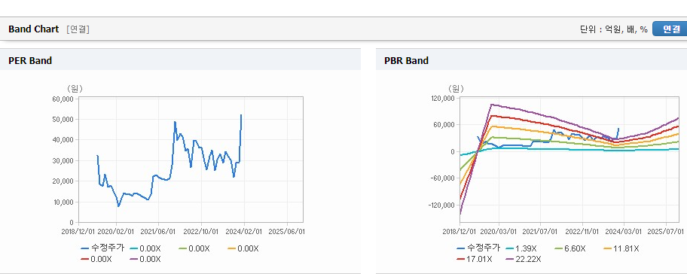This screenshot has width=687, height=274.
Task: Toggle green 0.00X legend in PER Band
Action: coord(194,248)
